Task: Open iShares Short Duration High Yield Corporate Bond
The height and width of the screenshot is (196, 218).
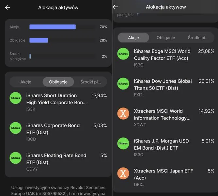Action: pyautogui.click(x=58, y=102)
